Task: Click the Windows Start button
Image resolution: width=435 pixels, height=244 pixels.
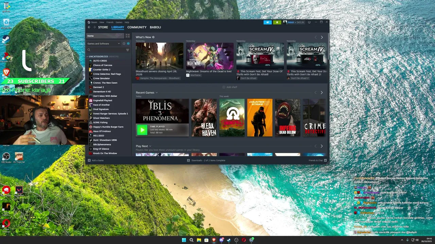Action: pyautogui.click(x=184, y=240)
